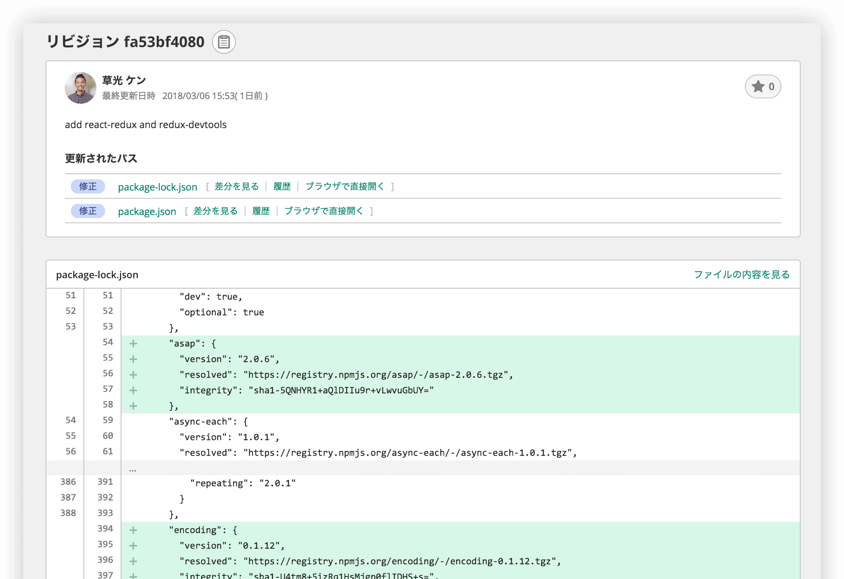Open history of package-lock.json

point(282,187)
